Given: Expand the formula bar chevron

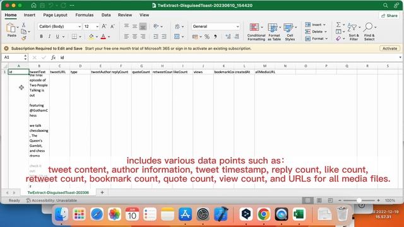Looking at the screenshot, I should click(x=400, y=57).
